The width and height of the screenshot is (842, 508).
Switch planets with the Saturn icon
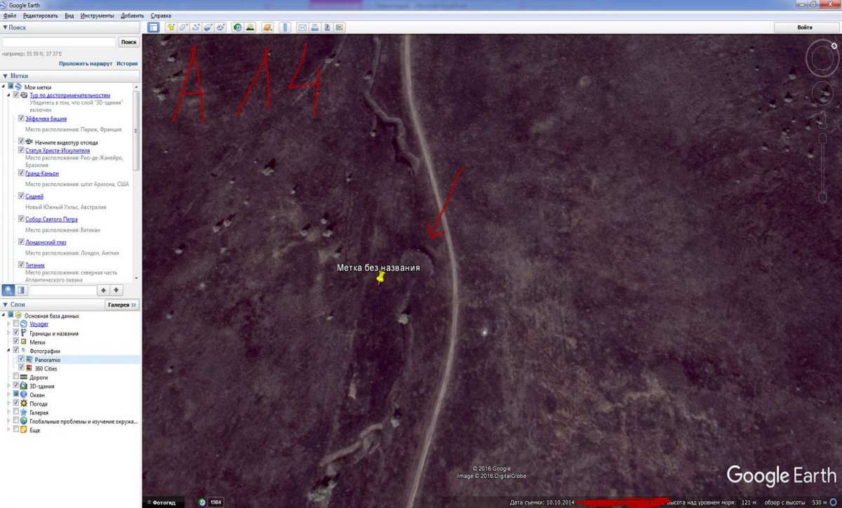[x=267, y=27]
